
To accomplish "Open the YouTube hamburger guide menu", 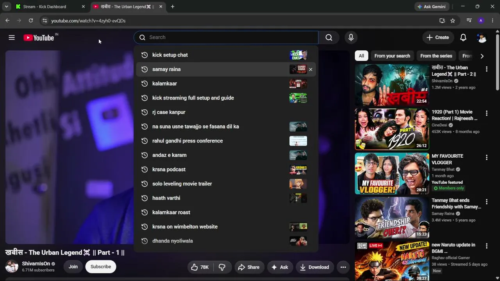I will point(12,37).
